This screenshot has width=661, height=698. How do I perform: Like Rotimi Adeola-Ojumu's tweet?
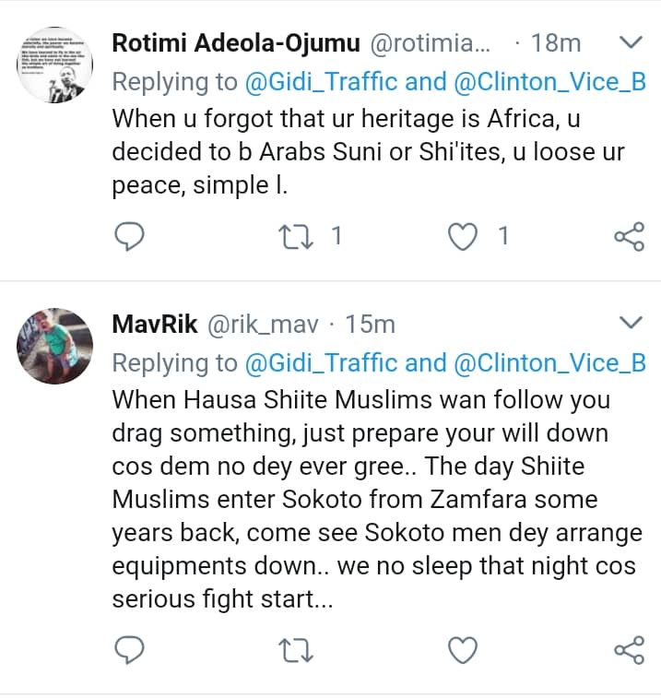click(x=461, y=237)
